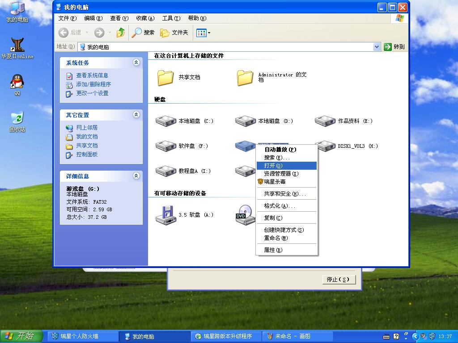Collapse the 系统任务 panel
The image size is (458, 343).
(136, 63)
